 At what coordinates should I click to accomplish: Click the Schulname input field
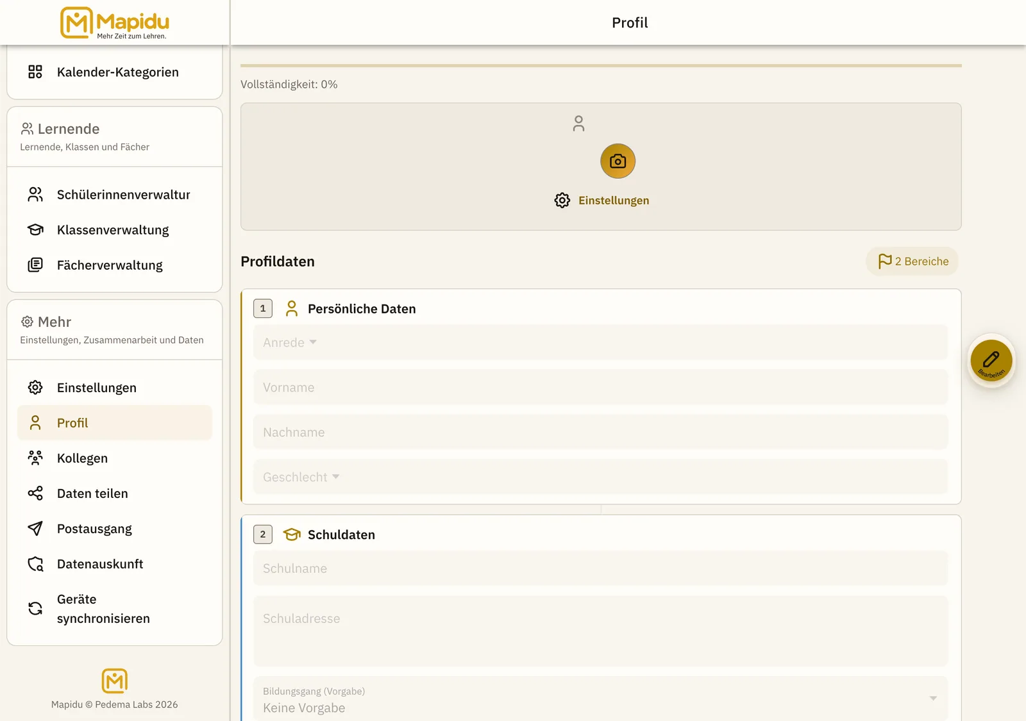(600, 568)
